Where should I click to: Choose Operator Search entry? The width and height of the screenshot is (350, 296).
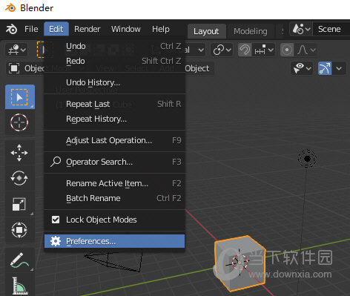115,162
